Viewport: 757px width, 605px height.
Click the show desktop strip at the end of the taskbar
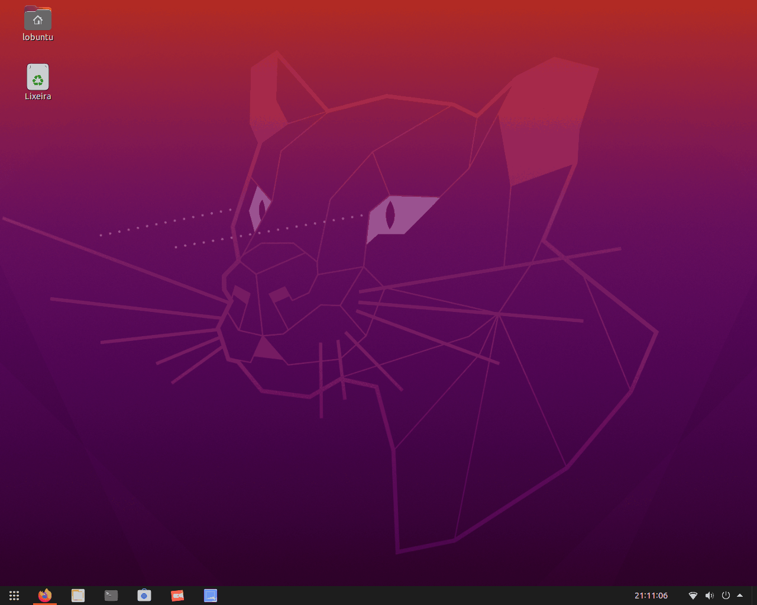click(x=754, y=596)
